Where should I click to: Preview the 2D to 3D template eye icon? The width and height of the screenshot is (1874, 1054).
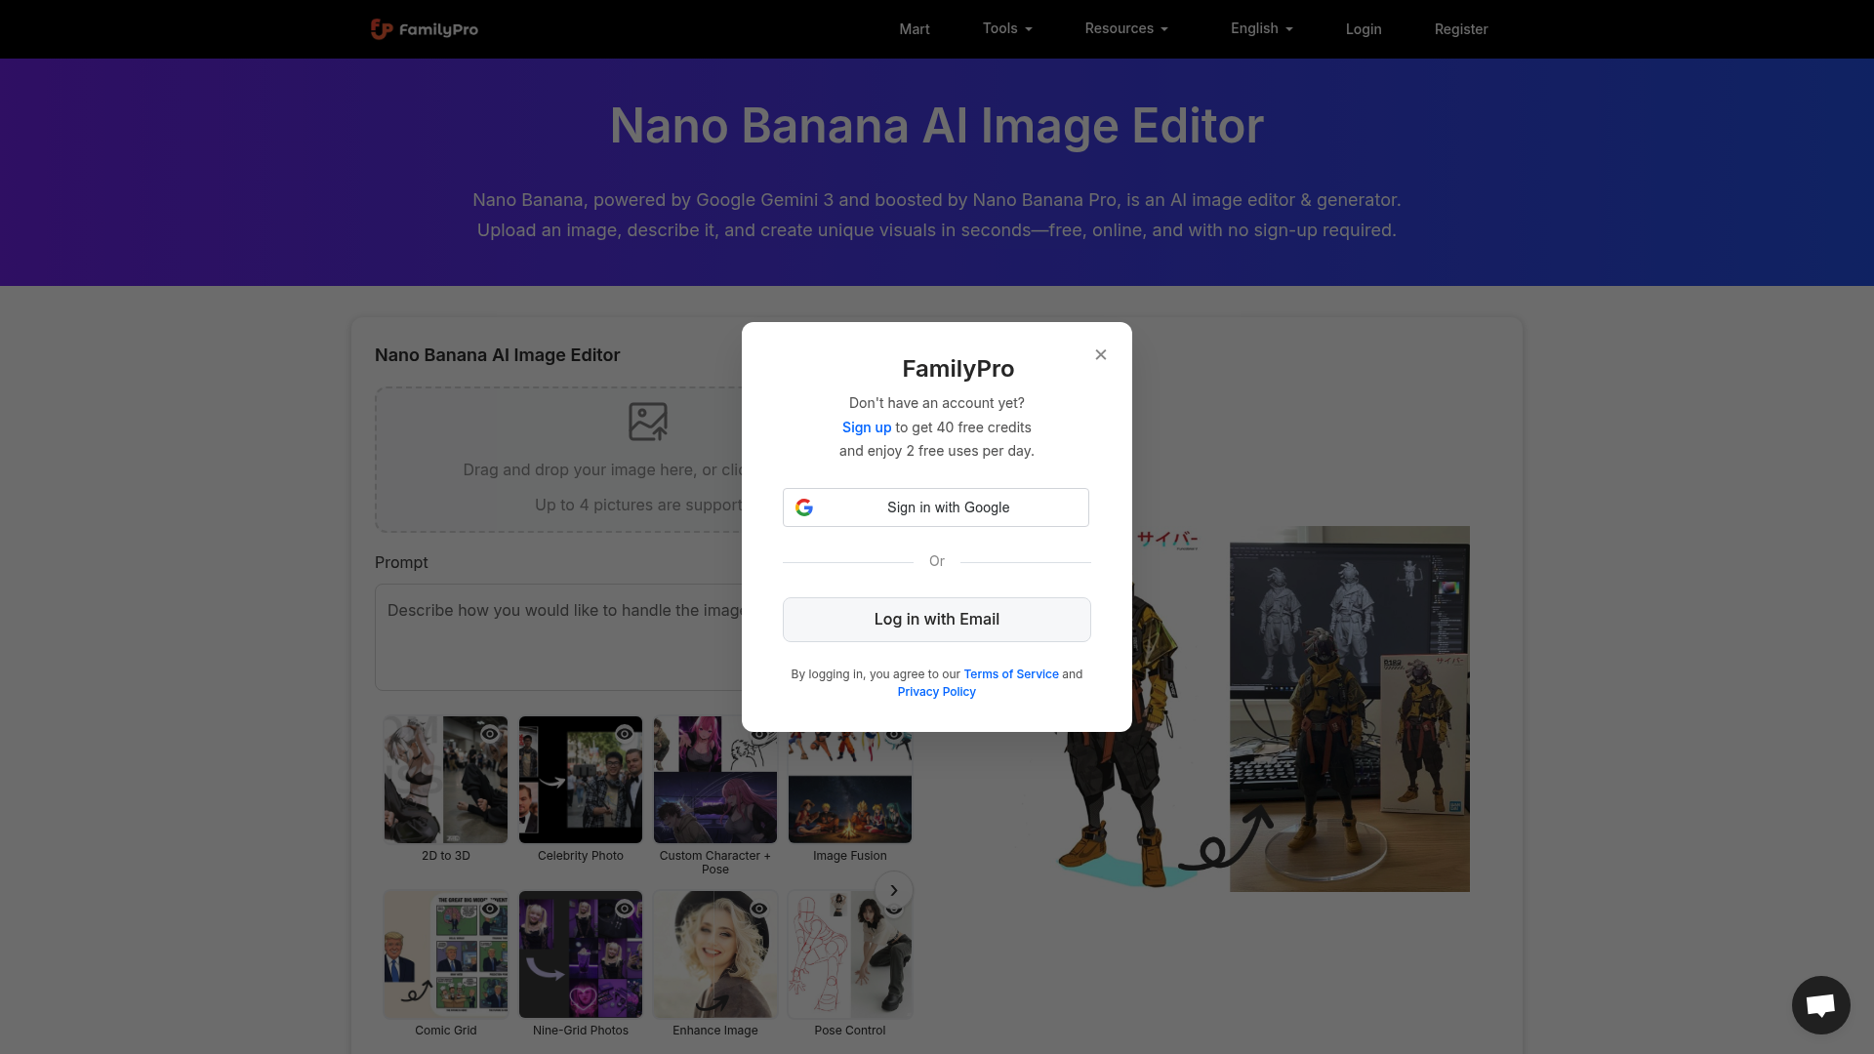(490, 734)
